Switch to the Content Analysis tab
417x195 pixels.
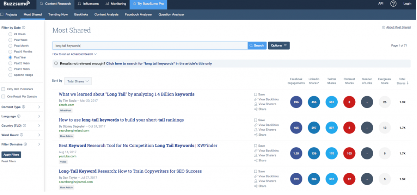coord(106,15)
